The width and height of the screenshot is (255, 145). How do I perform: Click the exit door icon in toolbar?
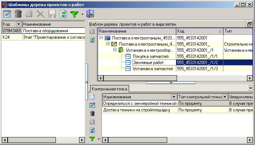point(90,14)
